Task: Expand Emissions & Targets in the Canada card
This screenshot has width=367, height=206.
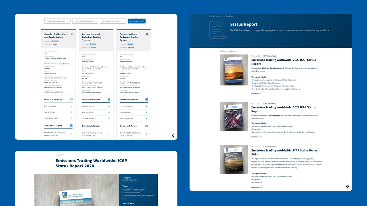Action: click(x=71, y=126)
